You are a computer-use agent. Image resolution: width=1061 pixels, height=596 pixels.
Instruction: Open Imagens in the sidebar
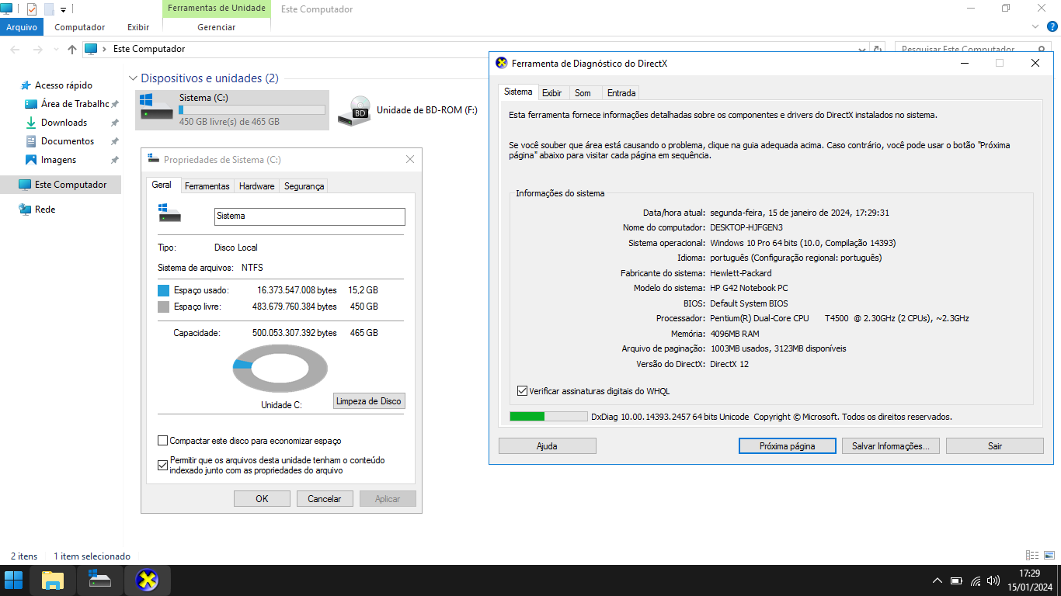point(58,160)
